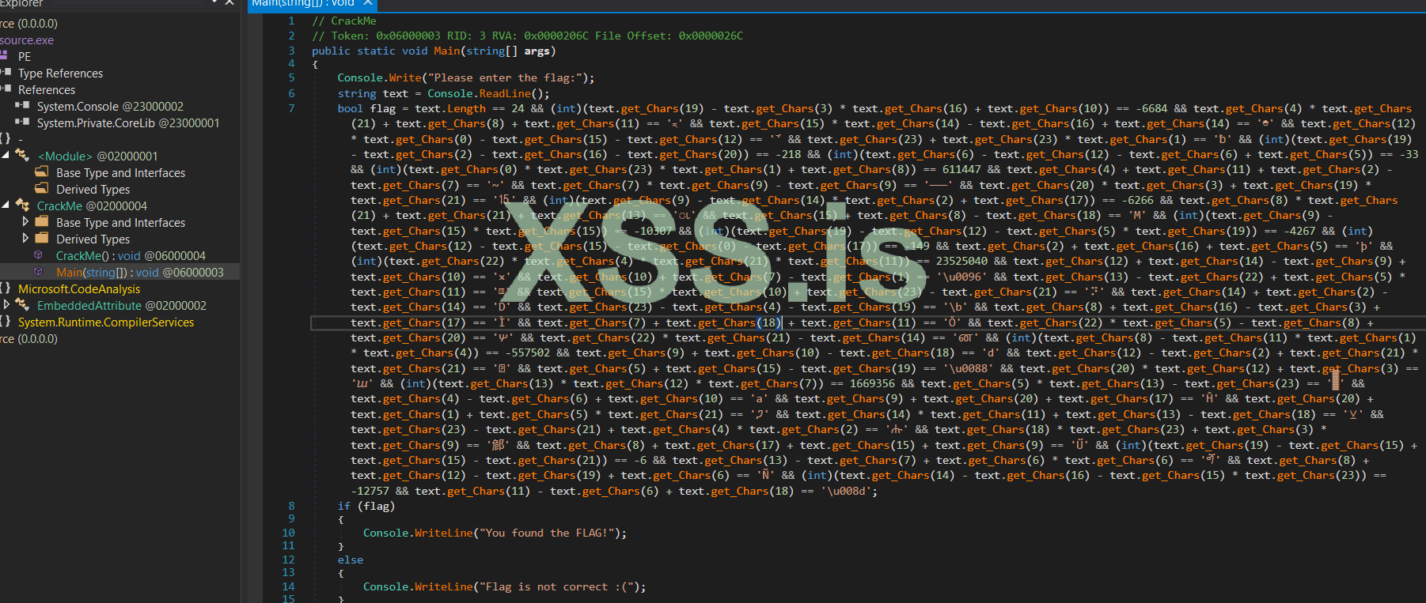
Task: Click the 'Length' property in text.Length
Action: click(467, 108)
